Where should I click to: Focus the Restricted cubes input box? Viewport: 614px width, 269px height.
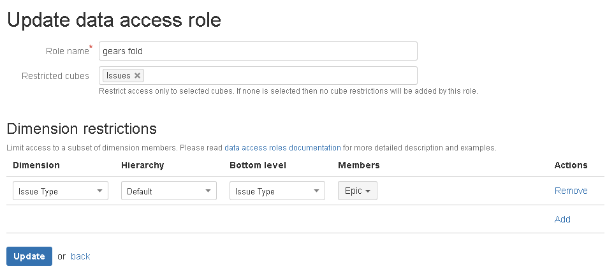pos(281,76)
